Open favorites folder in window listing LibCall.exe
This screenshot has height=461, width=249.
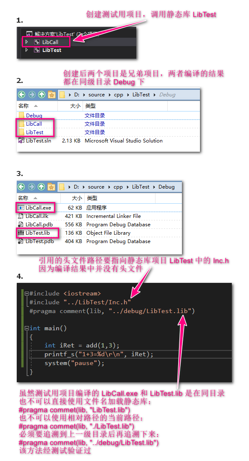(52, 186)
